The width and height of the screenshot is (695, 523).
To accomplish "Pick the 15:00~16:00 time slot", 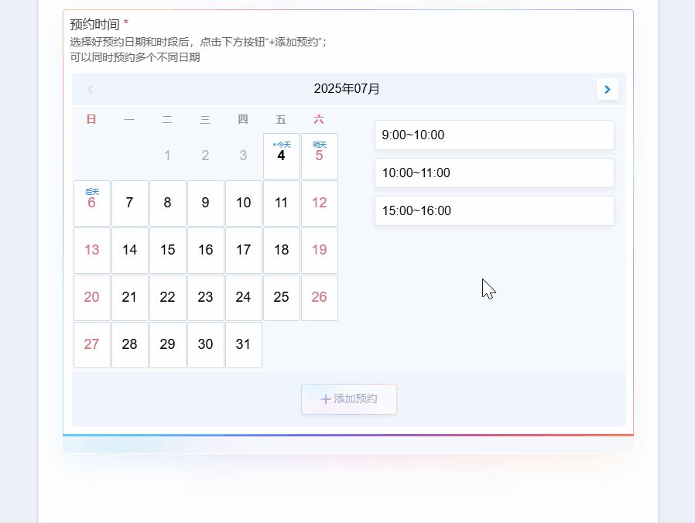I will 494,211.
